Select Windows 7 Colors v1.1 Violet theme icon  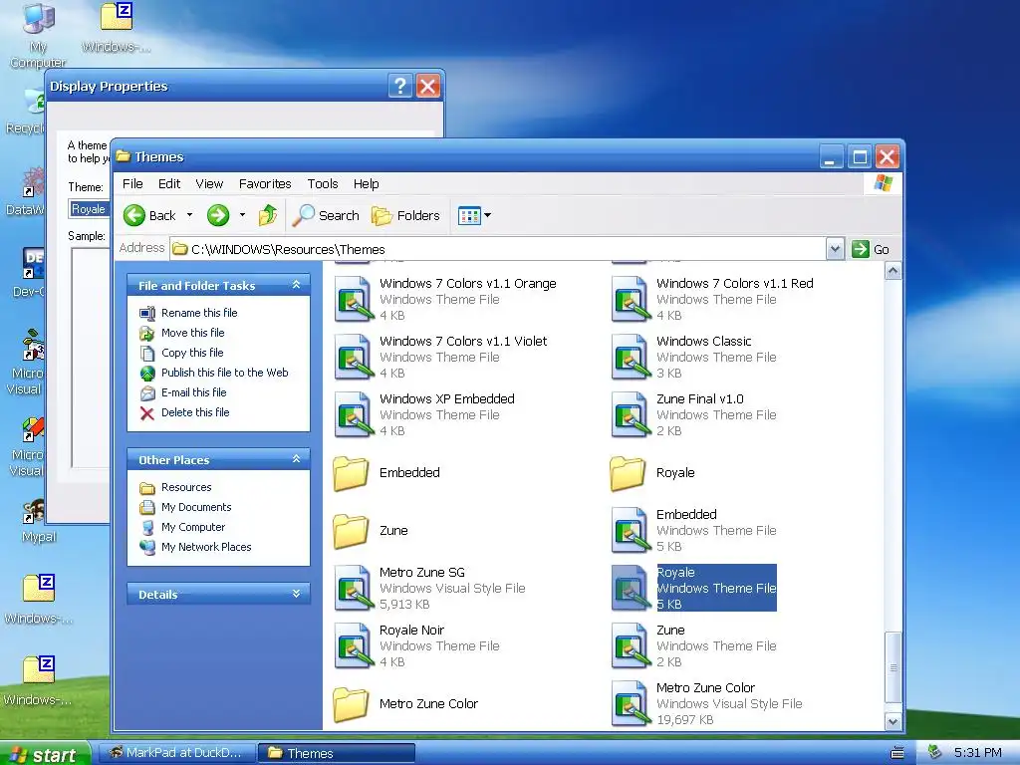click(x=354, y=358)
